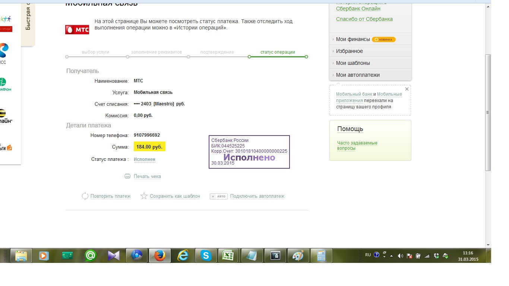This screenshot has width=509, height=286.
Task: Click the blue globe taskbar icon
Action: point(137,255)
